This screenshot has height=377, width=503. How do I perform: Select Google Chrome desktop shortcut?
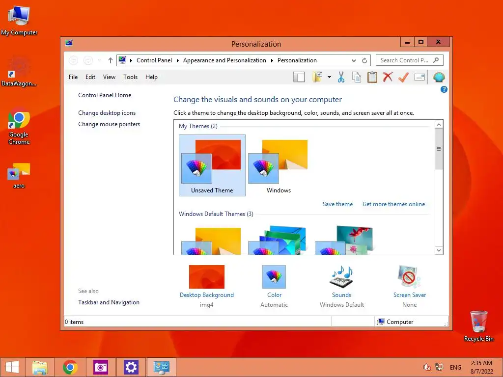[19, 126]
